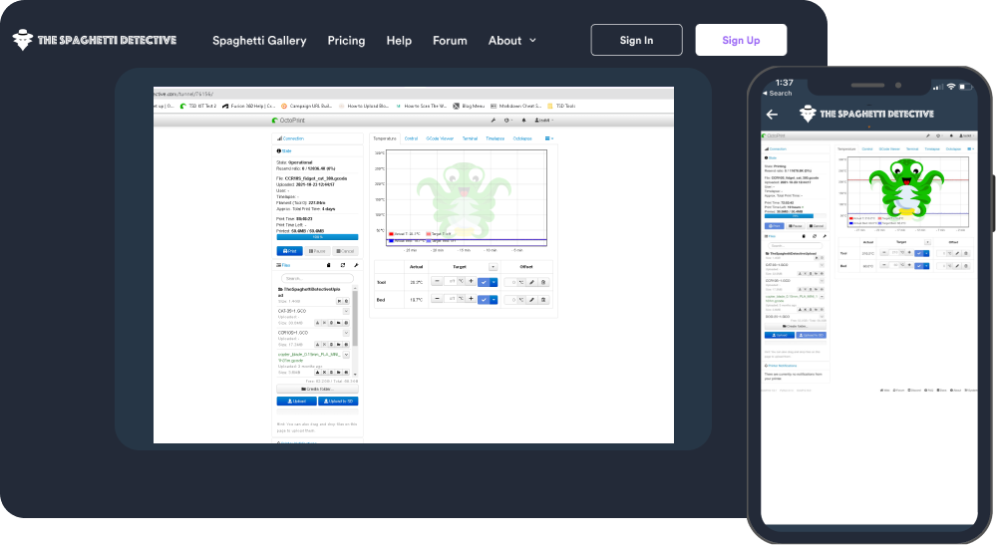Expand the About dropdown menu
The height and width of the screenshot is (545, 997).
511,41
